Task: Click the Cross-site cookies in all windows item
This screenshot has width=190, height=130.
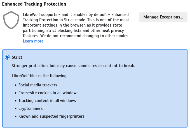Action: click(x=48, y=93)
